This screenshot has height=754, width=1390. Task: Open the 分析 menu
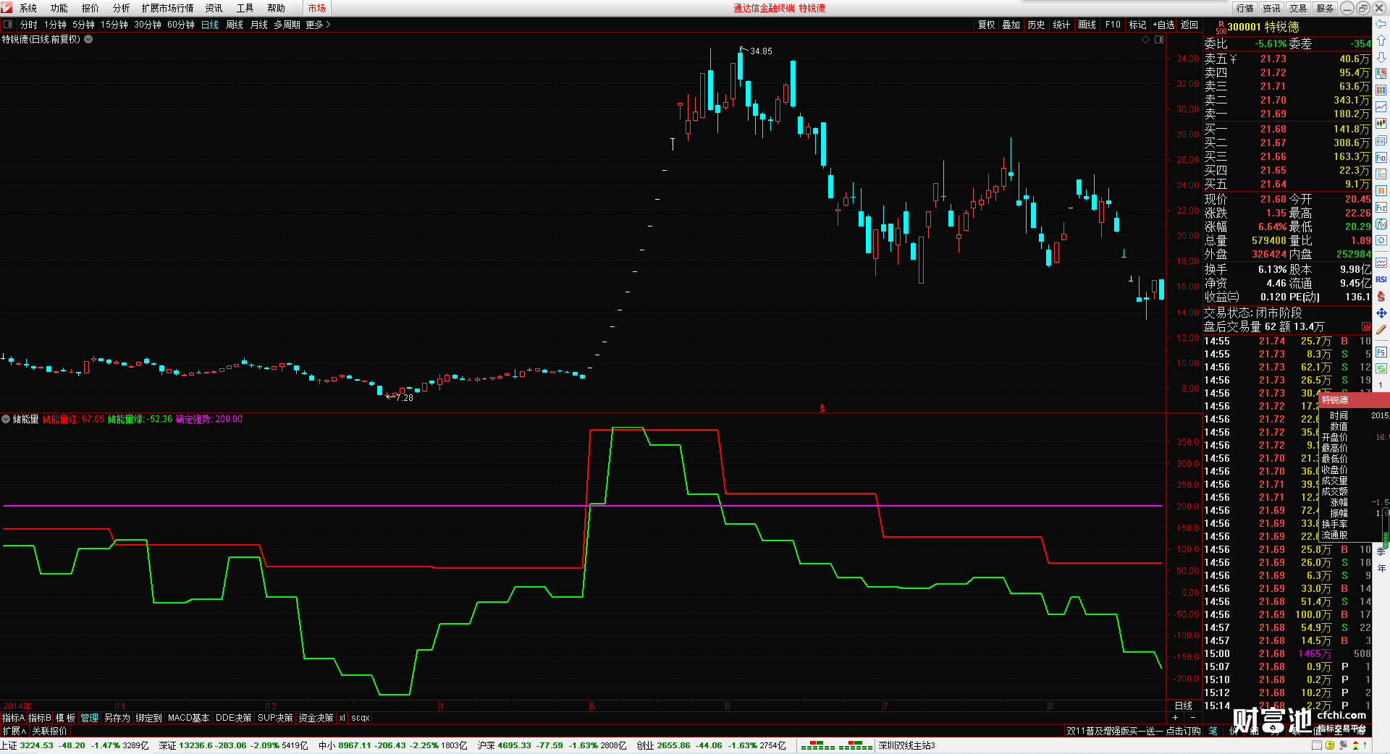[x=121, y=8]
